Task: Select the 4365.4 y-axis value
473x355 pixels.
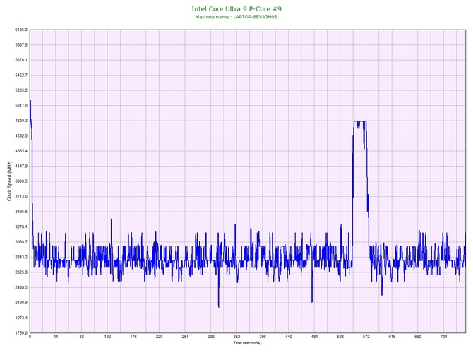Action: [x=21, y=151]
